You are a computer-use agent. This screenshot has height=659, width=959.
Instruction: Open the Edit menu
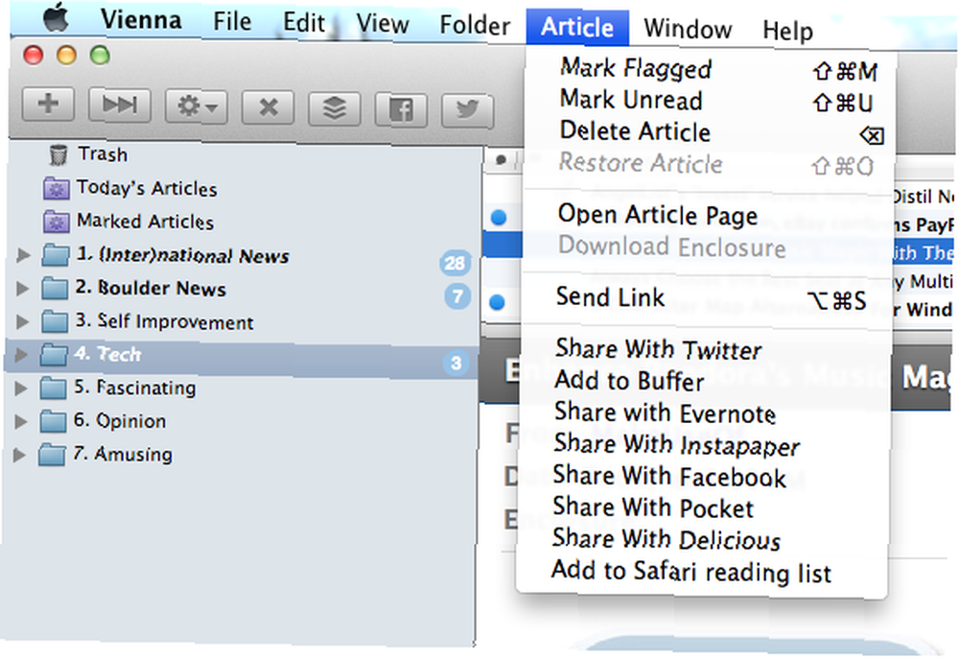click(304, 23)
